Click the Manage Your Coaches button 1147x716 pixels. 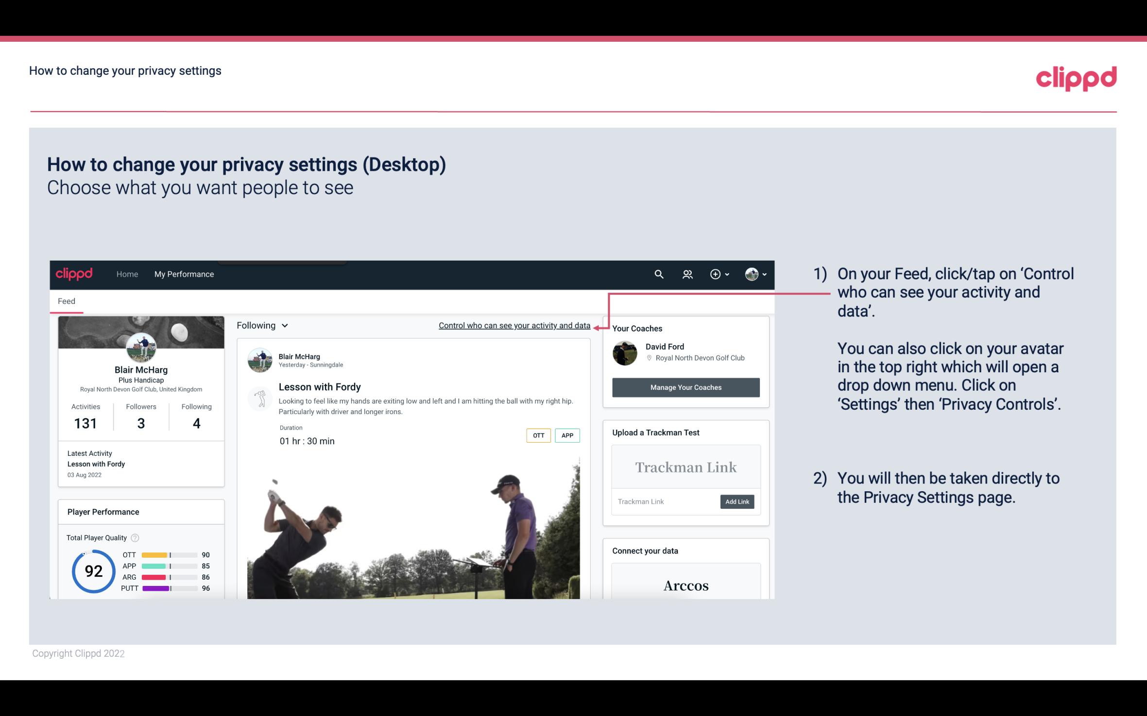(685, 387)
